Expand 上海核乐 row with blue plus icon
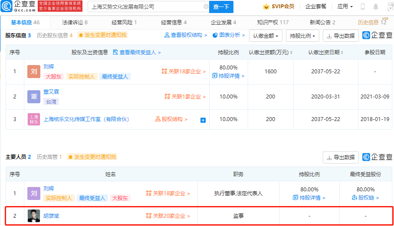 coord(203,120)
